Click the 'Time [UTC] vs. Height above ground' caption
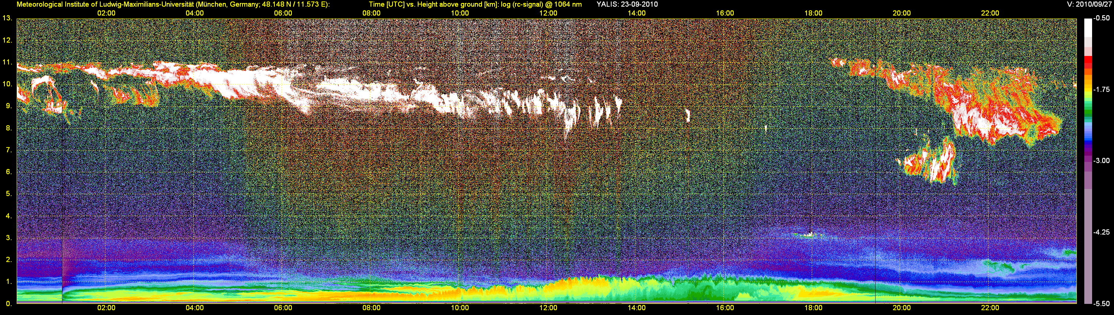The width and height of the screenshot is (1114, 315). [x=475, y=4]
